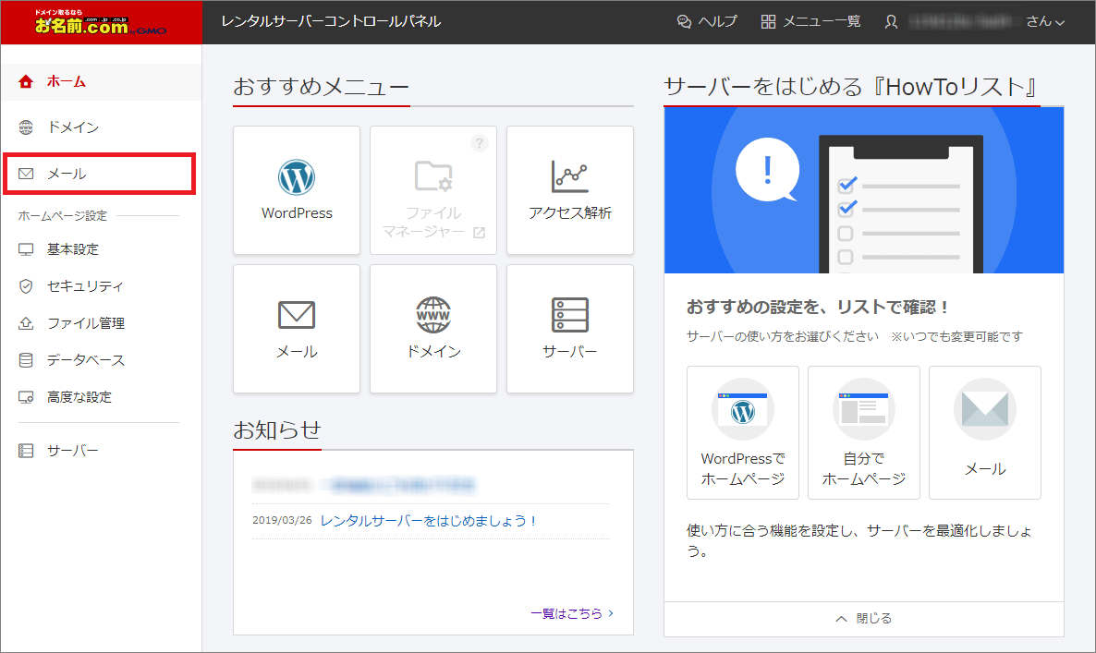Open the アクセス解析 chart tile
1096x653 pixels.
(x=570, y=190)
